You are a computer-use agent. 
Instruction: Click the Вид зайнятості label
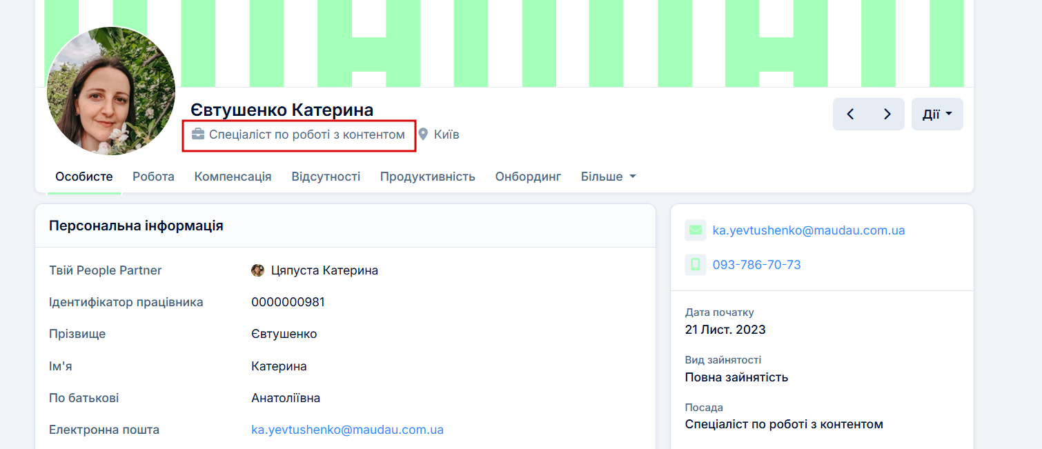pos(723,360)
